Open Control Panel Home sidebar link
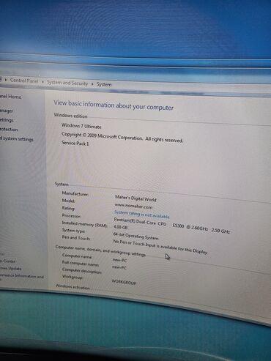The width and height of the screenshot is (271, 361). 10,97
